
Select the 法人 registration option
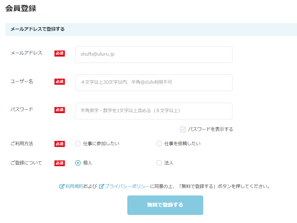point(159,163)
